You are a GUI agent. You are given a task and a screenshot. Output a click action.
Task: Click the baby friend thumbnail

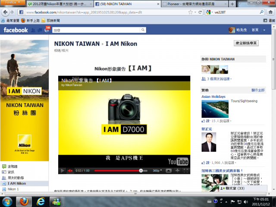(206, 69)
